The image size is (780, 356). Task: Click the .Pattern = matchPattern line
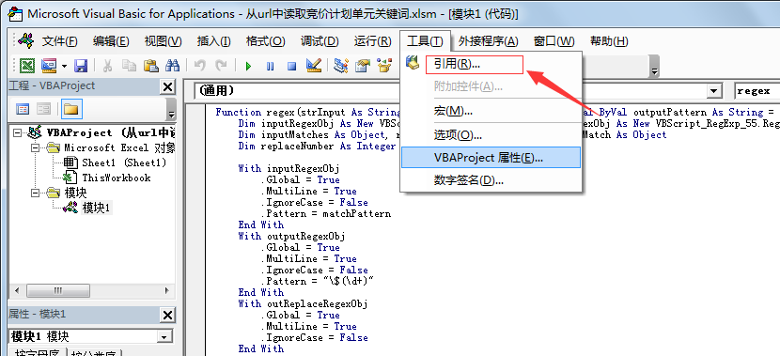(x=325, y=214)
